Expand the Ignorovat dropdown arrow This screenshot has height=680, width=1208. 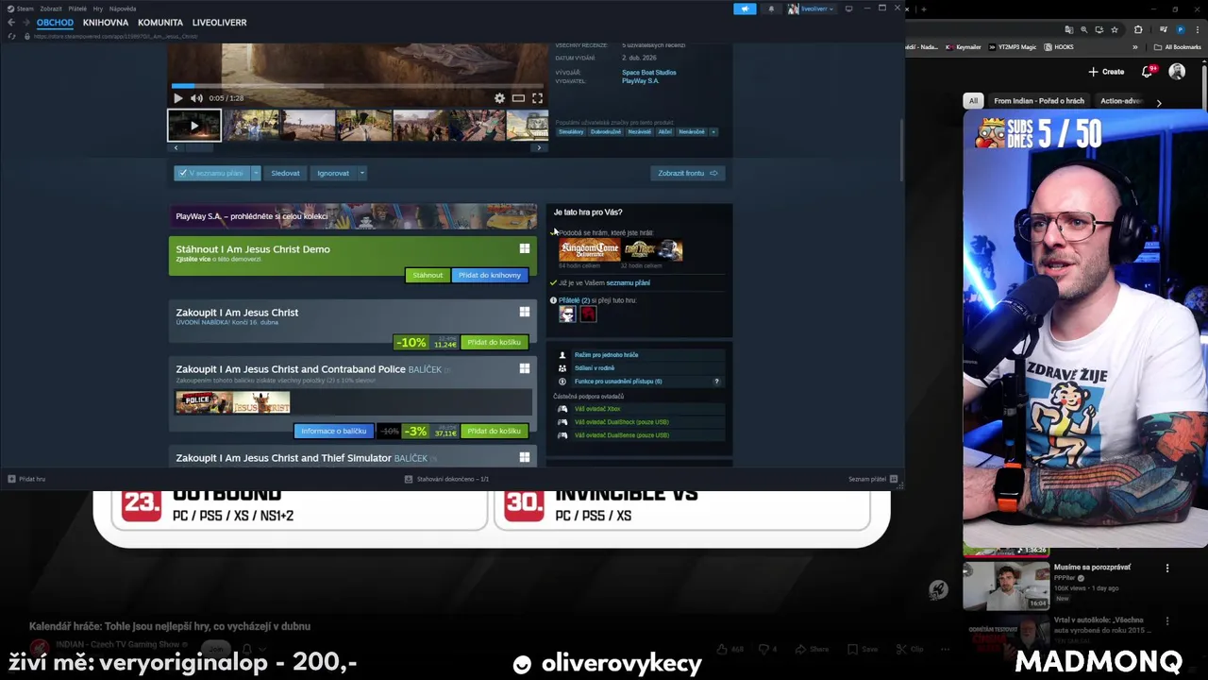[361, 173]
